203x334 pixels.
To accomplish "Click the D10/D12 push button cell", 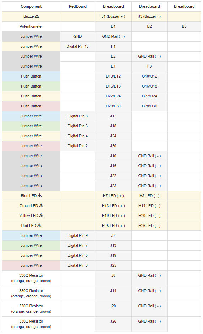I will (113, 76).
